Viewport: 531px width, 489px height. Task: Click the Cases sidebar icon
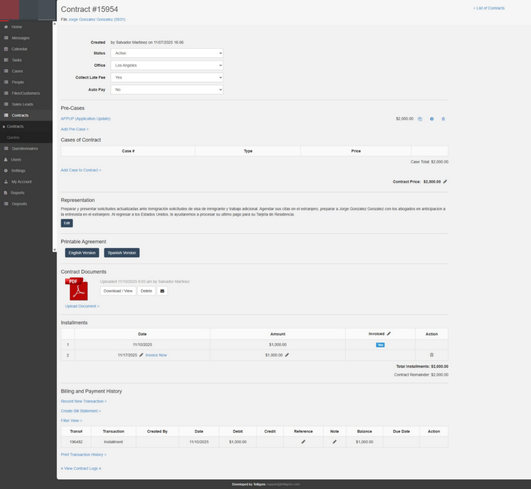click(x=6, y=71)
